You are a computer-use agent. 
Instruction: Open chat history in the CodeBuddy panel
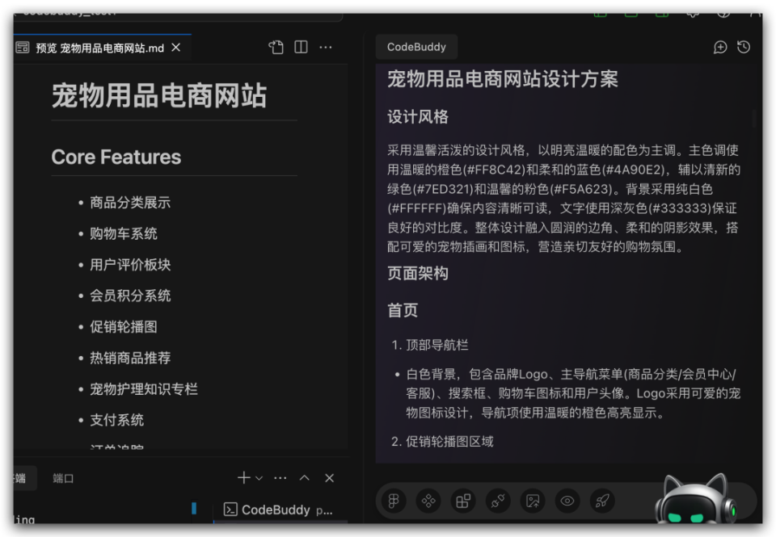coord(743,47)
